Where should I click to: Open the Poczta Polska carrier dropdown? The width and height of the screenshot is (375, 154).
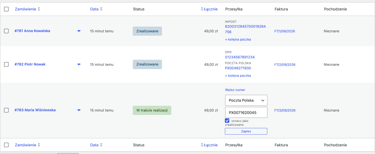pos(246,100)
